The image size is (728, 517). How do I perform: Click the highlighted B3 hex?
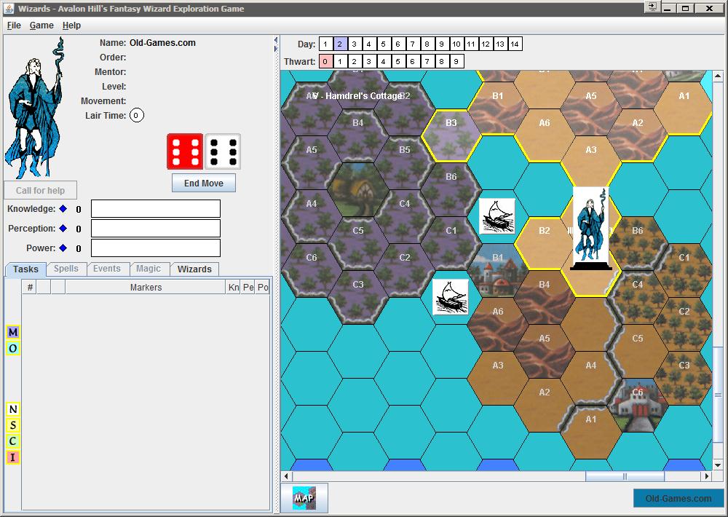click(x=451, y=135)
